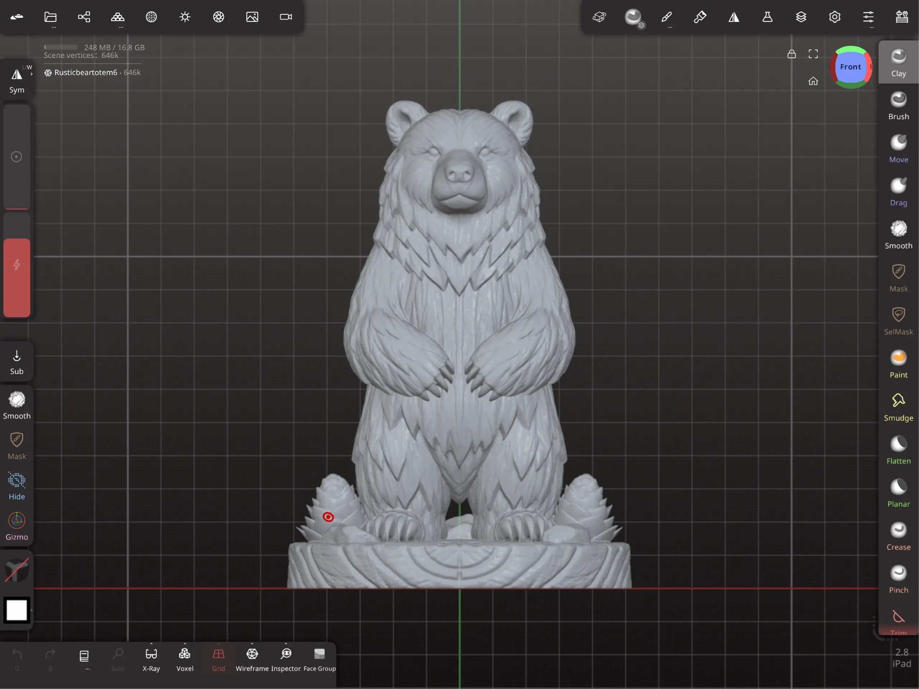Toggle Sub subtract mode
The height and width of the screenshot is (689, 919).
pos(17,362)
